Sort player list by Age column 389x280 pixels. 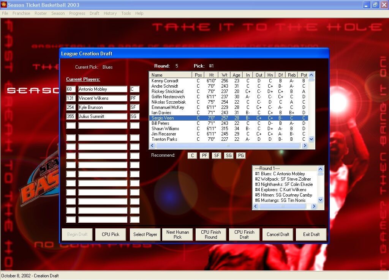(236, 75)
